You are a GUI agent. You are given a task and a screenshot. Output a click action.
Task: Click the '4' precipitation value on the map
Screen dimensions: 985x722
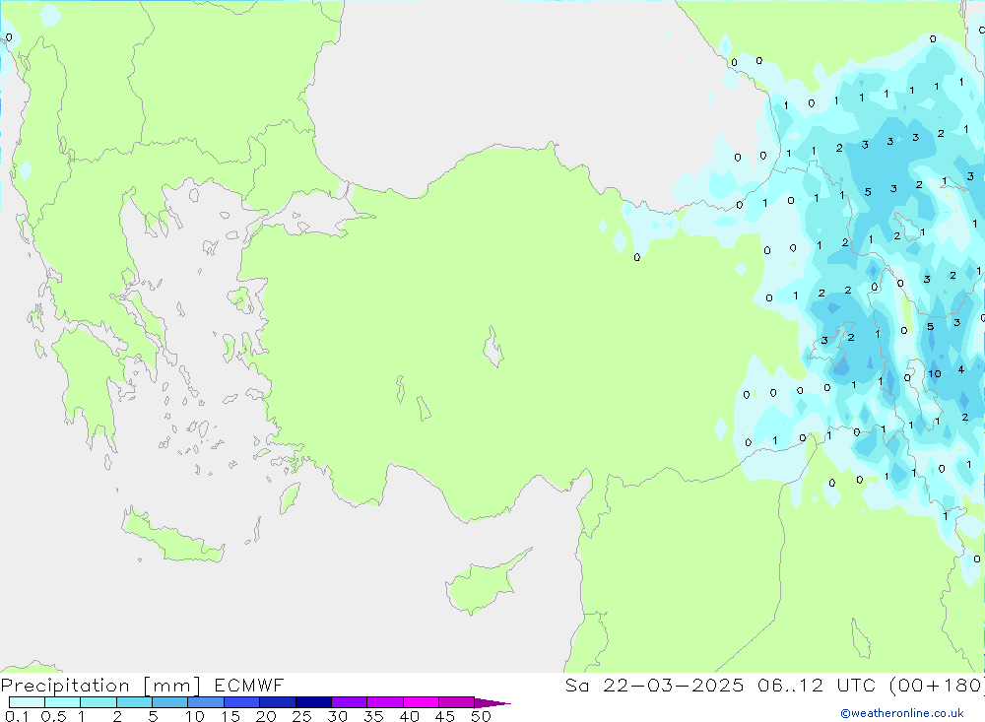tap(961, 369)
